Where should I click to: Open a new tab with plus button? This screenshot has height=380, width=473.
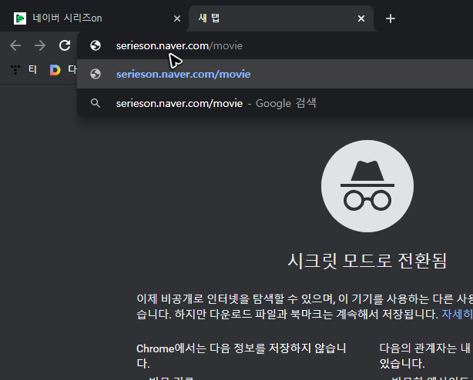pos(391,18)
